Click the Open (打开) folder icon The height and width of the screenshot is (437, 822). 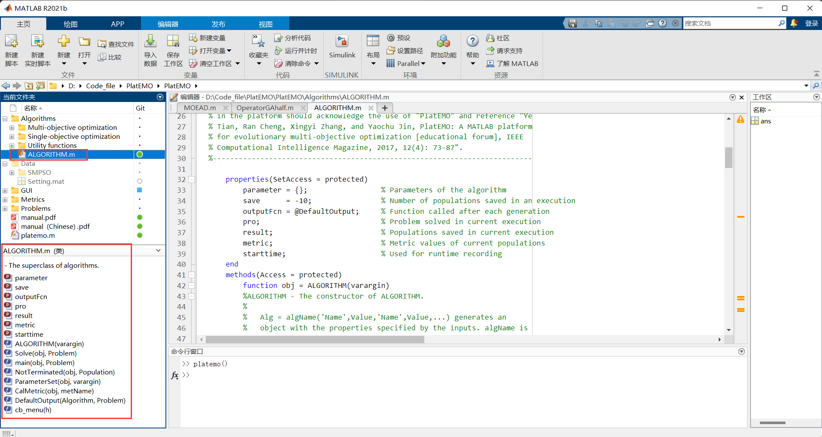click(x=84, y=41)
